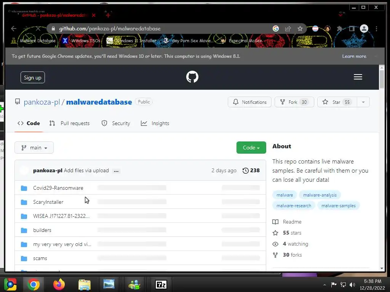Open the builders folder
This screenshot has width=390, height=292.
pyautogui.click(x=42, y=230)
